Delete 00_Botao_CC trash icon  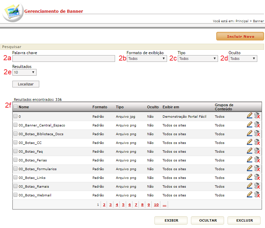pyautogui.click(x=257, y=142)
